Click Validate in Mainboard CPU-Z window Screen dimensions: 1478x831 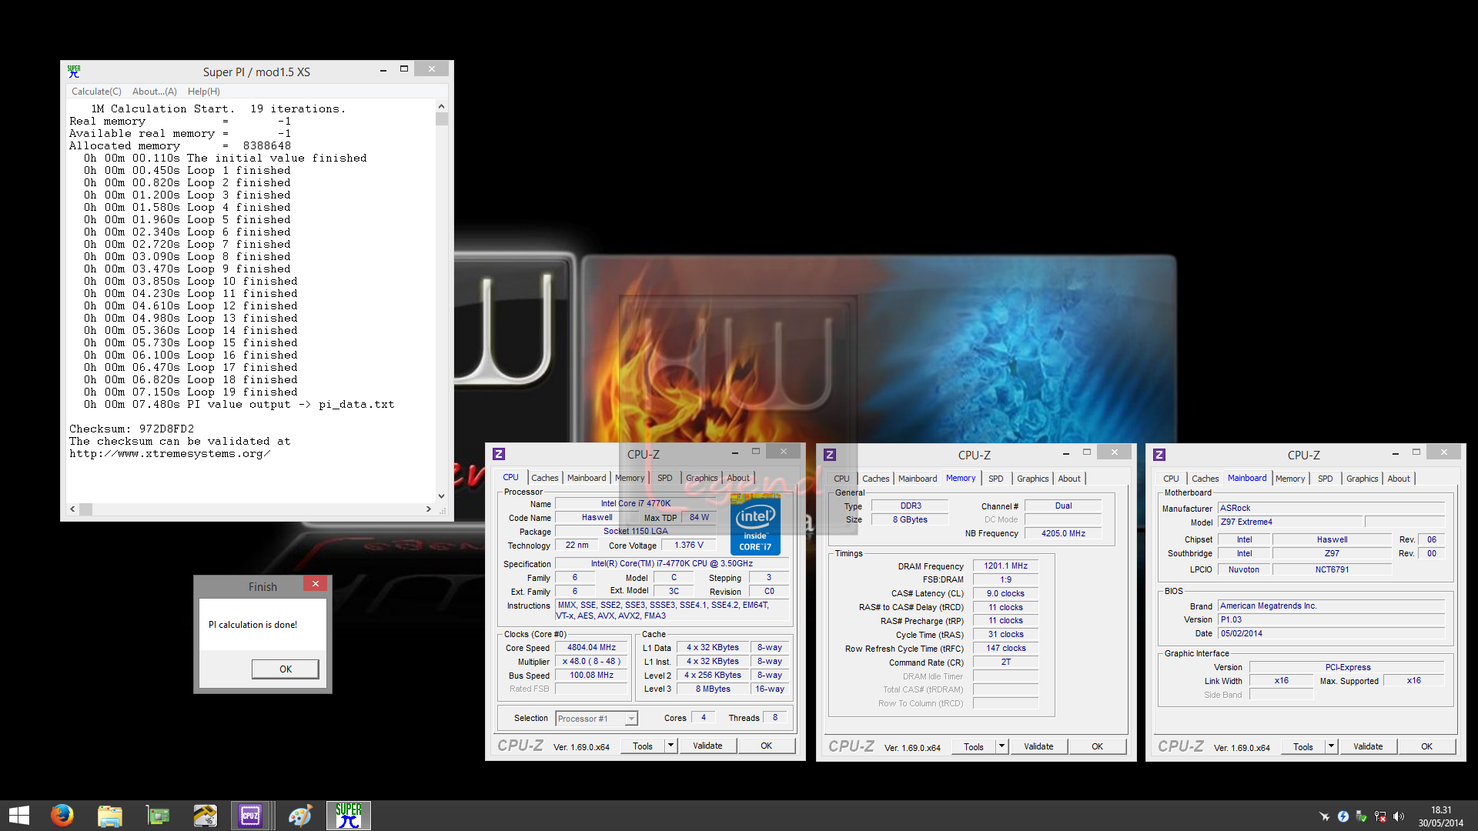coord(1368,746)
